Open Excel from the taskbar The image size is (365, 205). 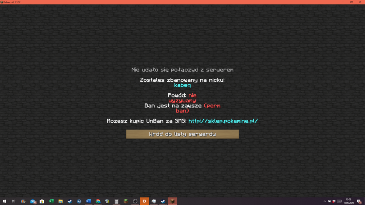coord(51,201)
